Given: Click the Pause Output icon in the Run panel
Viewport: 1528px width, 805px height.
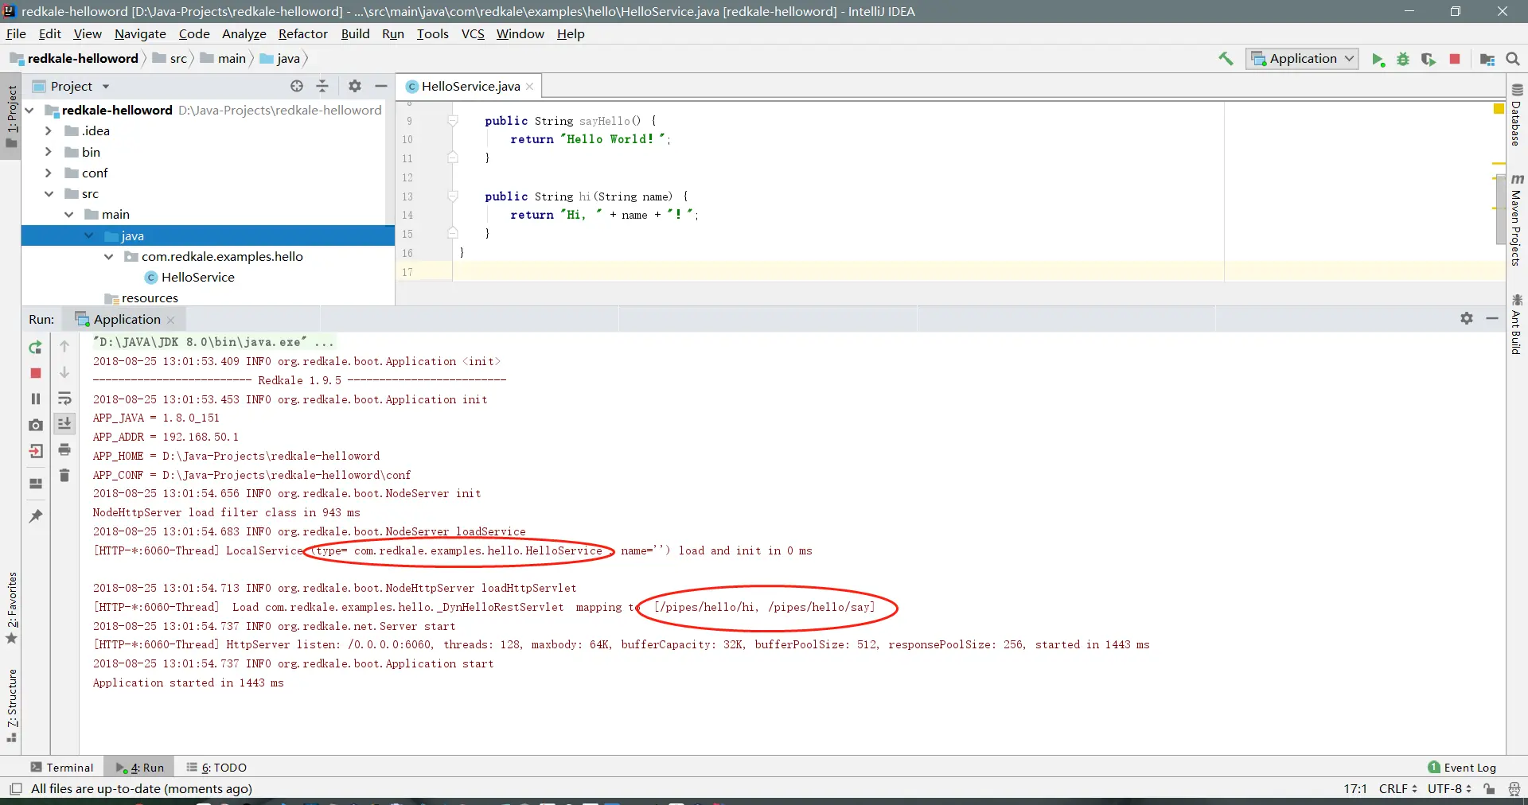Looking at the screenshot, I should point(36,399).
